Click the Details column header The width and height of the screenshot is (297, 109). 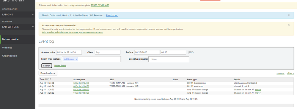pyautogui.click(x=237, y=80)
